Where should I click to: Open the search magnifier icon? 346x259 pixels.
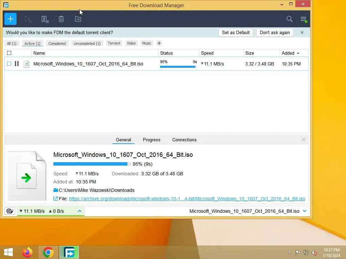pyautogui.click(x=290, y=19)
